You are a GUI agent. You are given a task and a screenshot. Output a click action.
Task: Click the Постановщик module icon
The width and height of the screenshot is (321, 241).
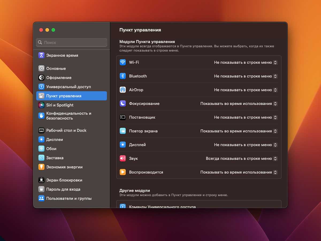click(x=123, y=117)
